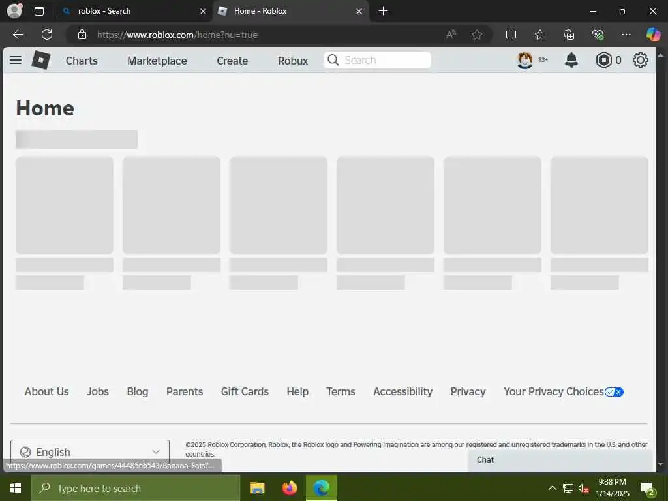Open the Privacy link

click(468, 391)
